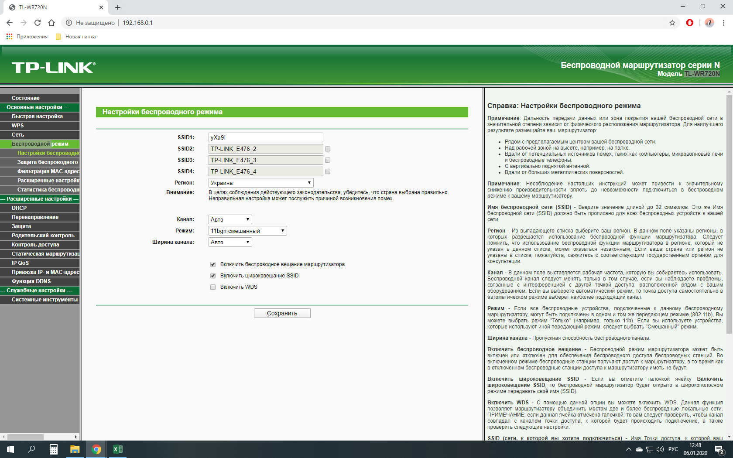Click the TP-LINK logo

pyautogui.click(x=53, y=68)
